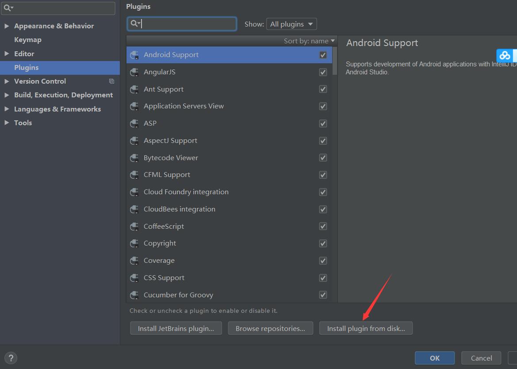Viewport: 517px width, 369px height.
Task: Click the CSS Support plugin icon
Action: tap(134, 278)
